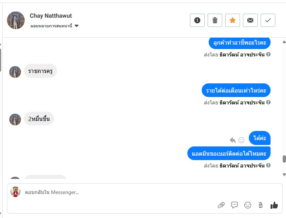Toggle the orange follow-up star

click(x=233, y=20)
